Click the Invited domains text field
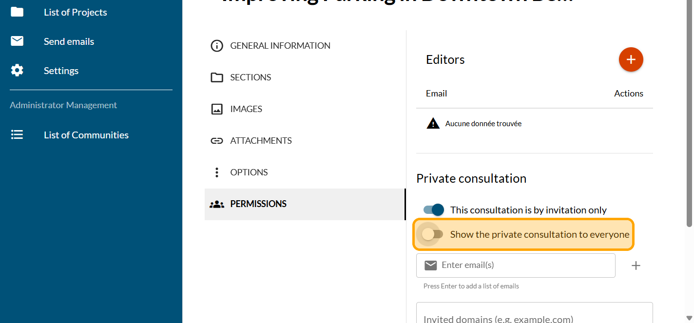The image size is (694, 323). (534, 317)
